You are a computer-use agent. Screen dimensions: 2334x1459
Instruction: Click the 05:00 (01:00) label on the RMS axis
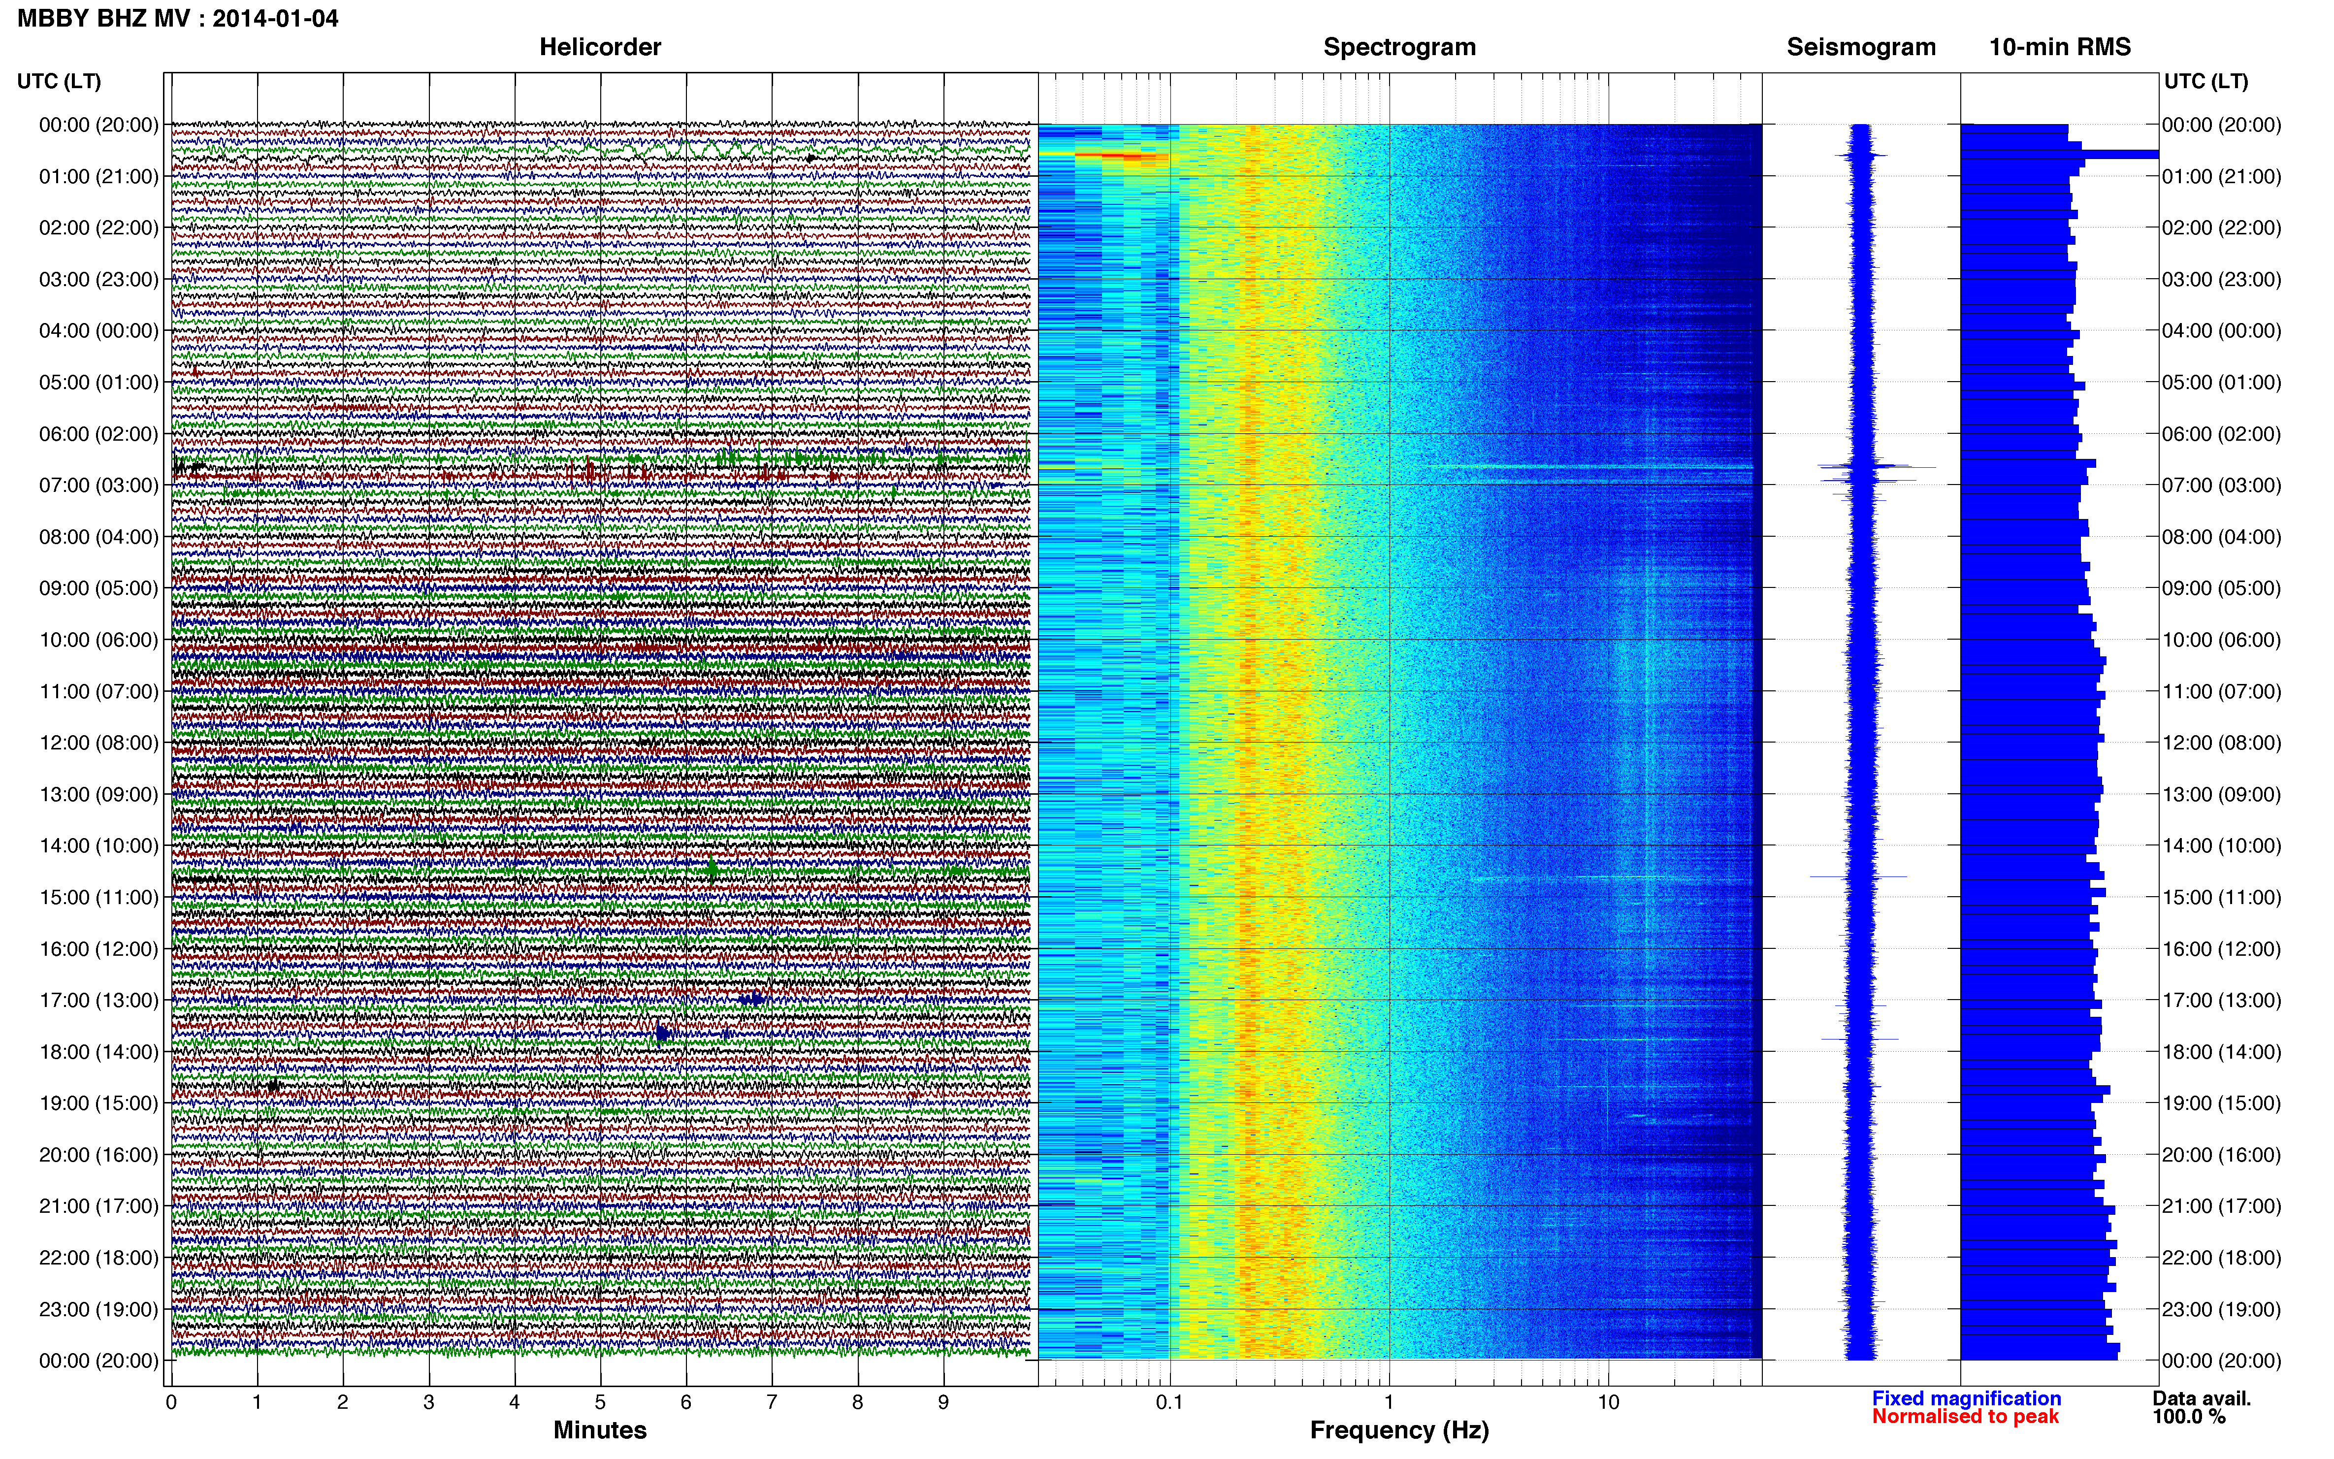pyautogui.click(x=2221, y=382)
